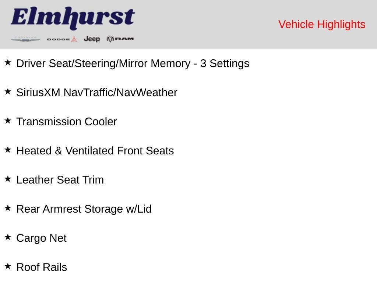
Task: Click the Jeep brand logo
Action: 92,39
